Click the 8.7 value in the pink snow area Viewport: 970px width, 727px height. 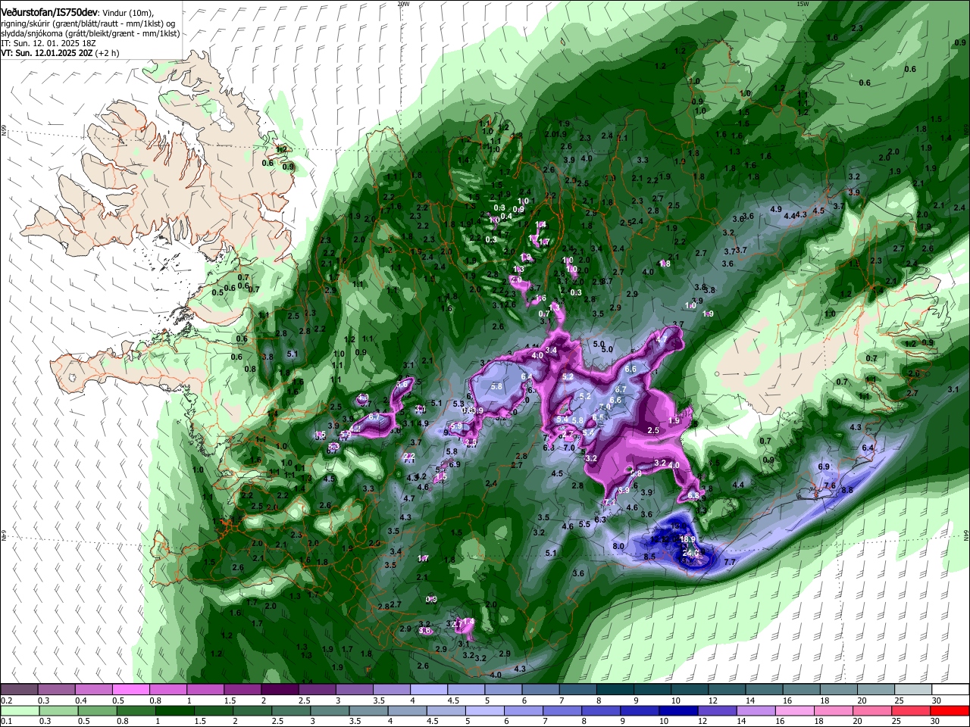(x=374, y=417)
